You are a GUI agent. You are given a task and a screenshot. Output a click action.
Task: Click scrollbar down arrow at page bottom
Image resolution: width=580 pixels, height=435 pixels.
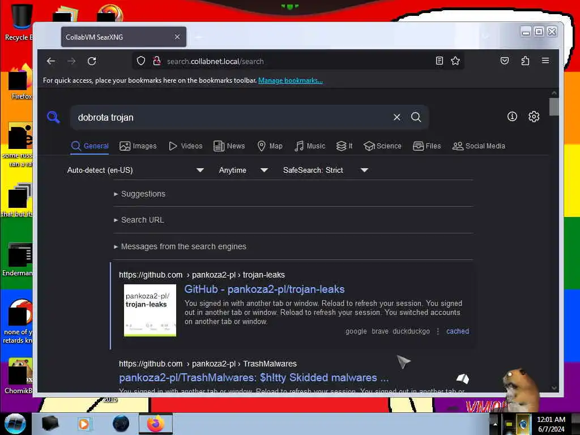pyautogui.click(x=554, y=388)
